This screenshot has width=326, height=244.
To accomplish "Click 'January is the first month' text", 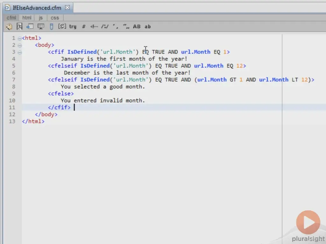I will 124,59.
